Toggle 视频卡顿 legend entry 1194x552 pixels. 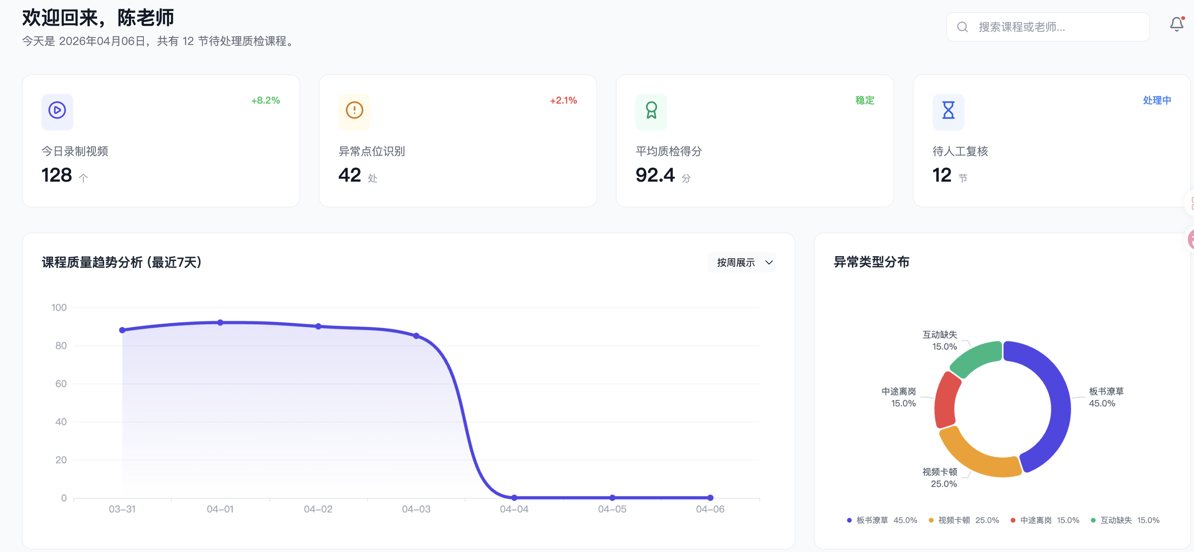(964, 520)
